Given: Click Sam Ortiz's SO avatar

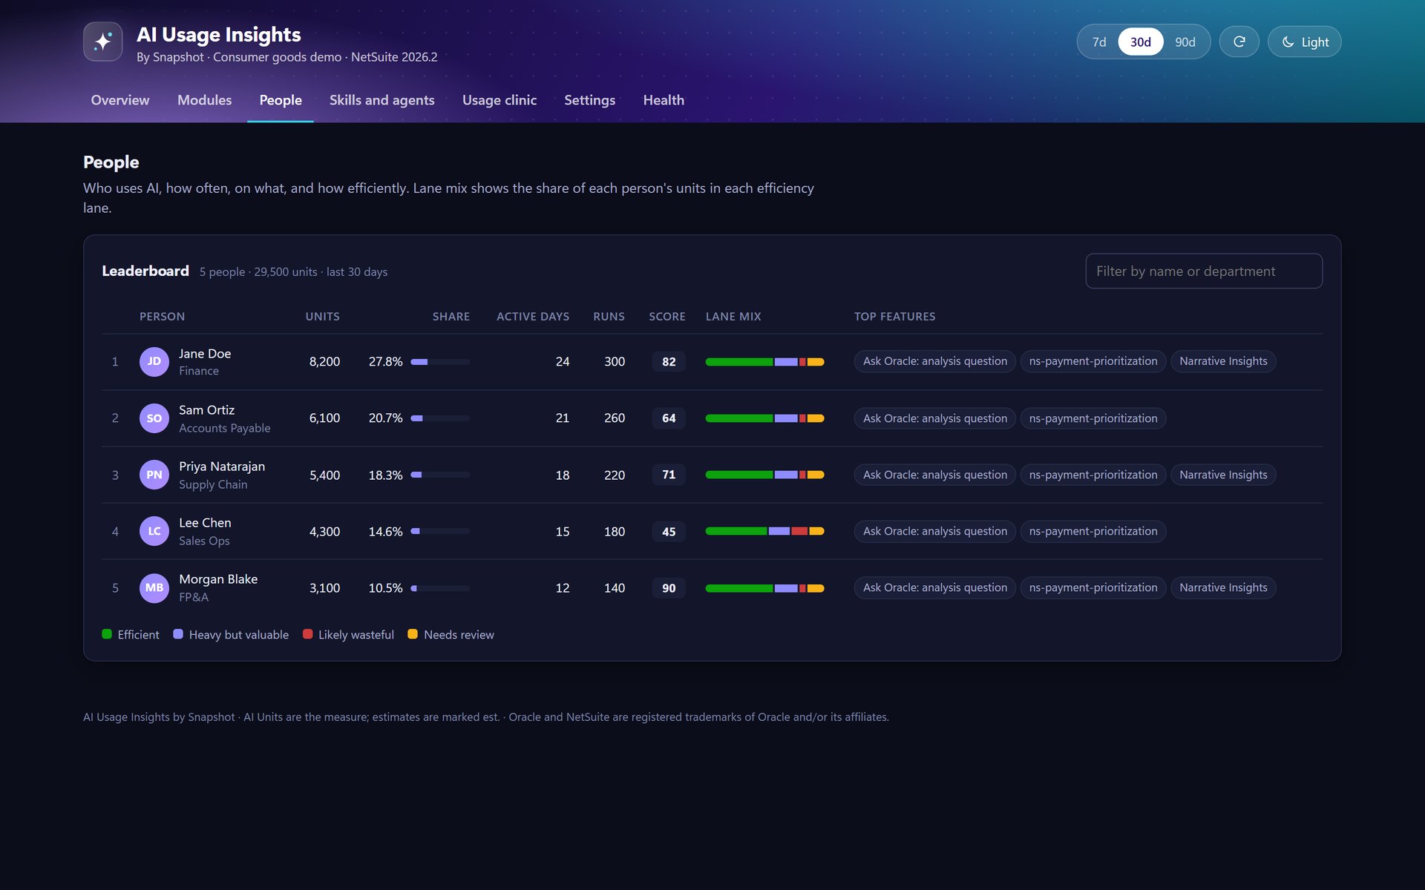Looking at the screenshot, I should click(x=154, y=418).
